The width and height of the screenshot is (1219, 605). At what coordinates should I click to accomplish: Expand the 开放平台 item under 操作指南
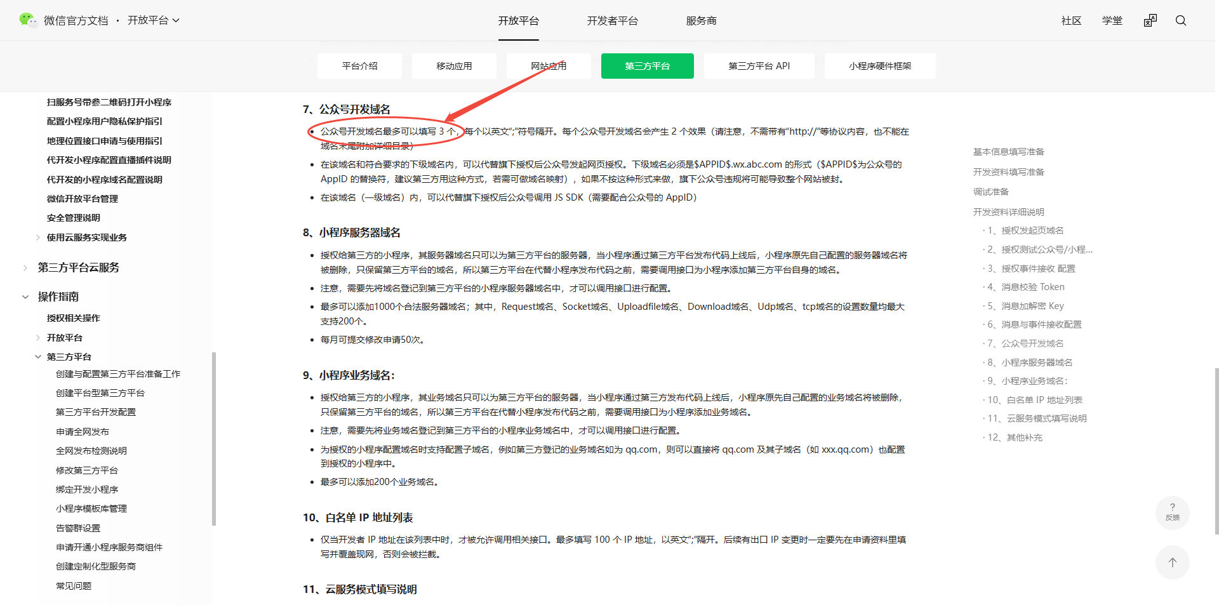coord(38,338)
